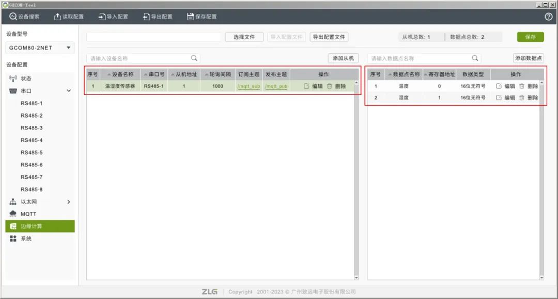Sort data points by 数据点名称 header
Viewport: 558px width, 299px height.
[x=404, y=74]
